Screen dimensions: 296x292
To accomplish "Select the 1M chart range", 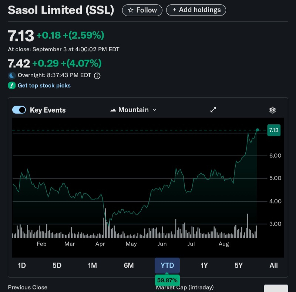I will (x=92, y=265).
